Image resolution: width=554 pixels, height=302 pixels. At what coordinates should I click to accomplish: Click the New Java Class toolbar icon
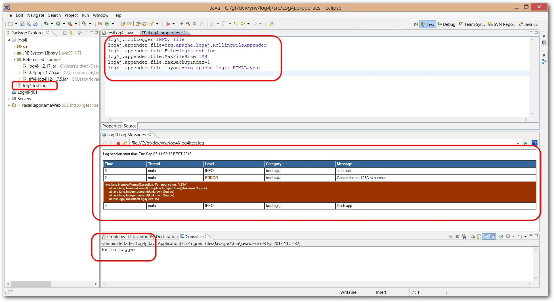107,24
